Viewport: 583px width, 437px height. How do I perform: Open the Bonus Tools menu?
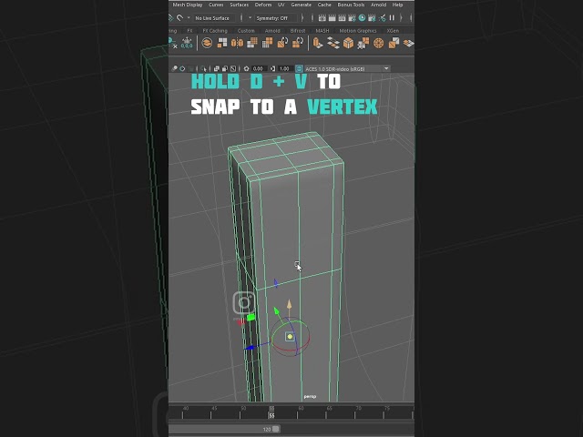coord(351,5)
